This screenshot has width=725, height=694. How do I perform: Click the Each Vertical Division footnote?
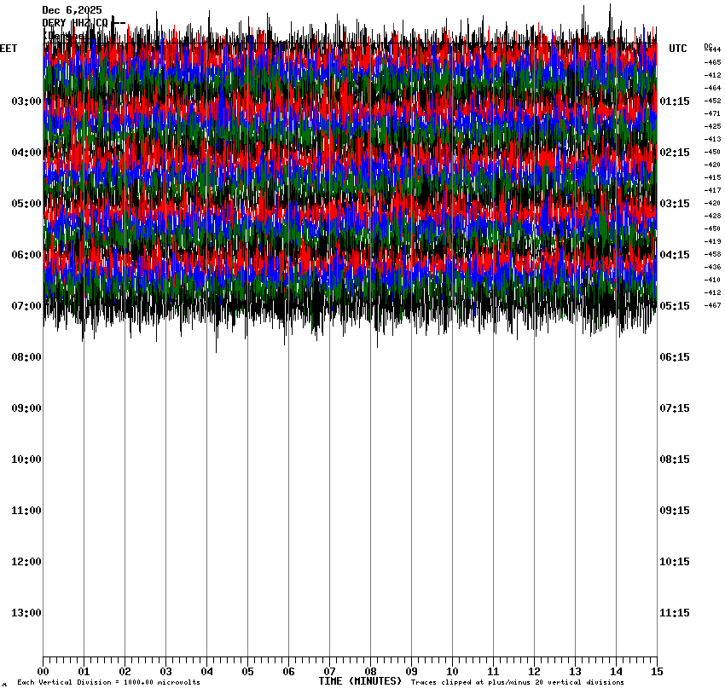(108, 683)
